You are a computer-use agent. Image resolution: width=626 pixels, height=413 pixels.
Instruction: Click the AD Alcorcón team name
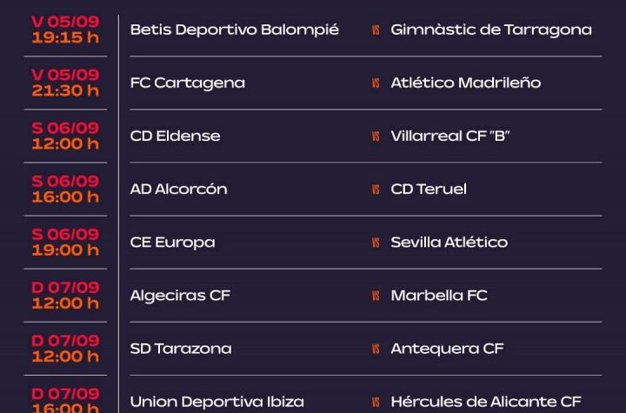point(178,189)
